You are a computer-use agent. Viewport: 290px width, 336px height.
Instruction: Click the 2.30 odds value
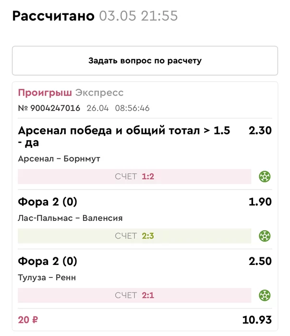[x=260, y=131]
